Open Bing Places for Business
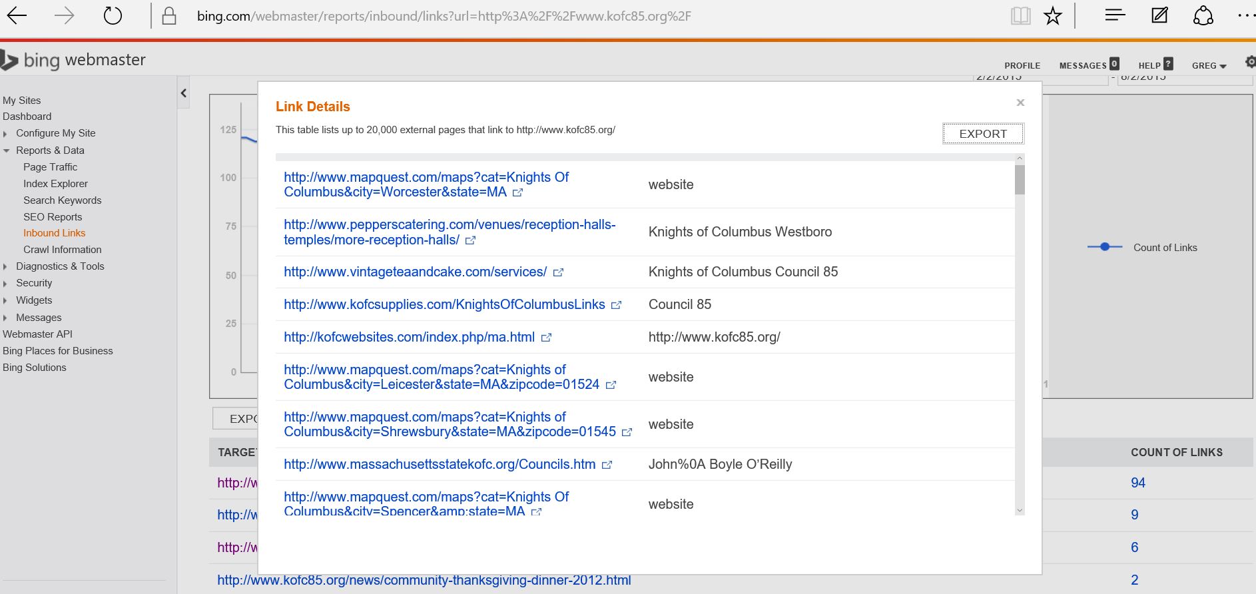1256x594 pixels. [57, 351]
